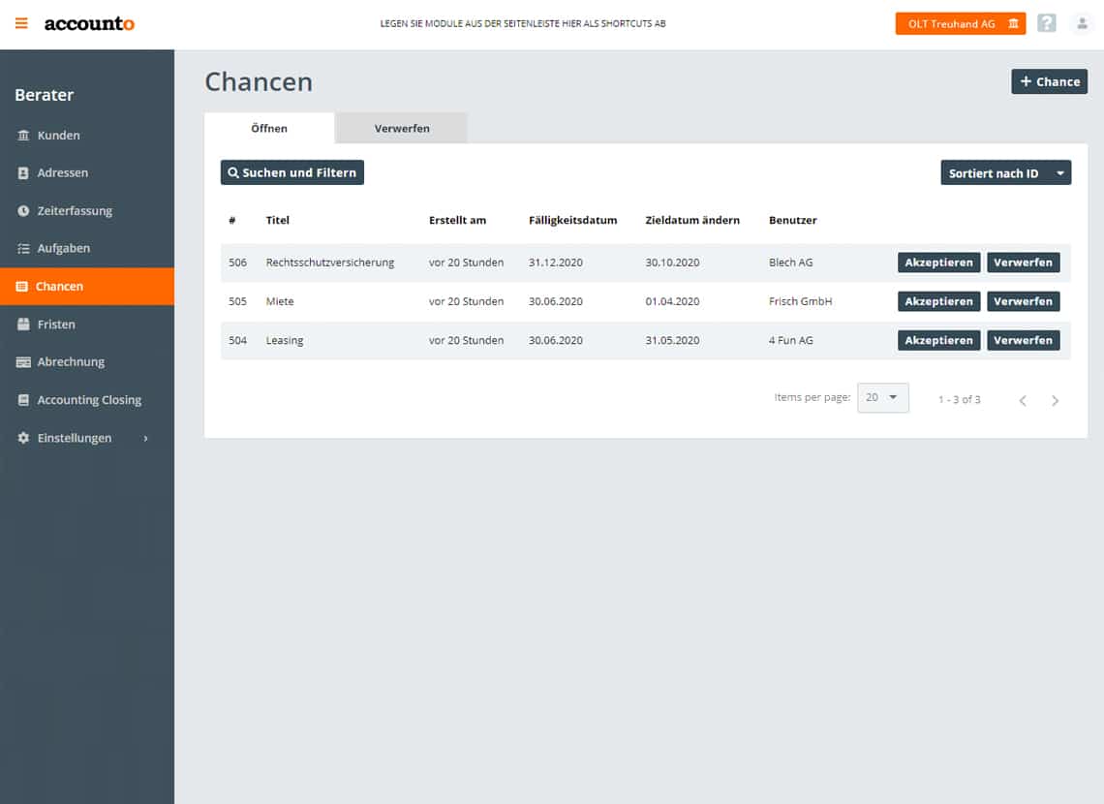Open the Adressen module

[87, 173]
